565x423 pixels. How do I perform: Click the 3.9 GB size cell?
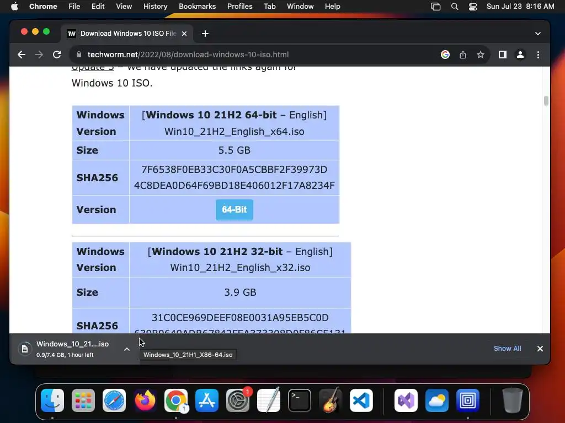(240, 292)
